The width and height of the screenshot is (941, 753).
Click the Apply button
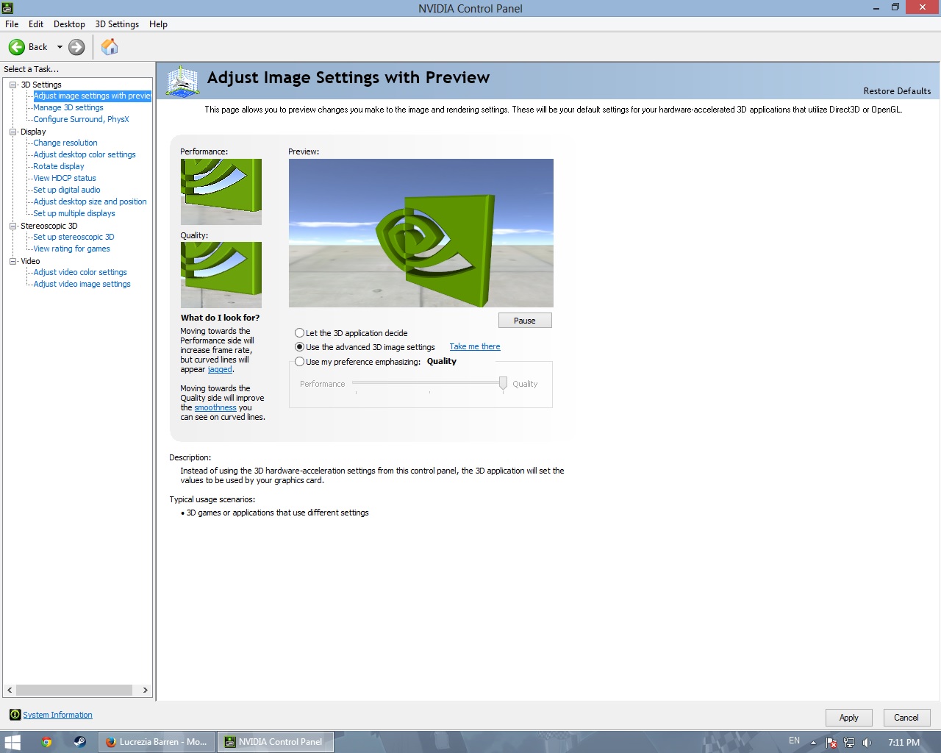coord(848,718)
